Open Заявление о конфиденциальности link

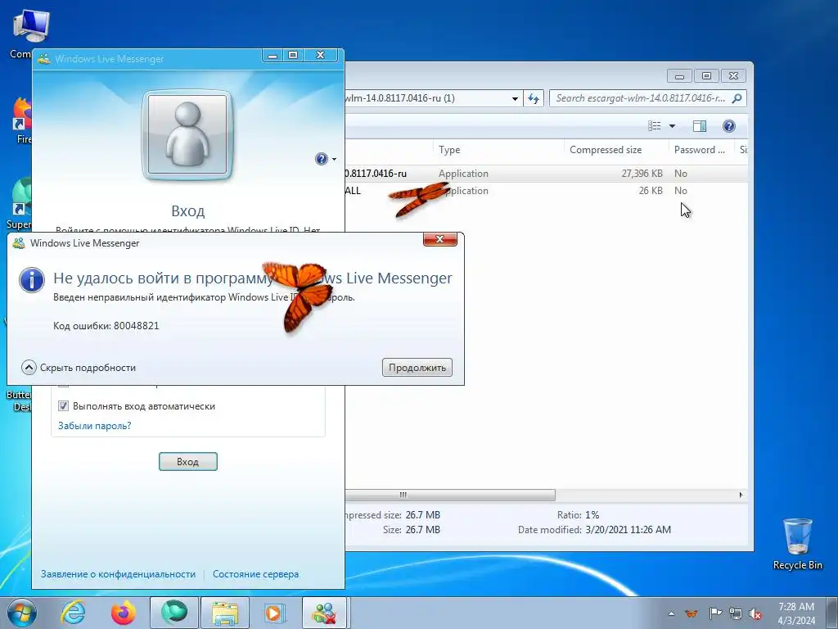118,574
